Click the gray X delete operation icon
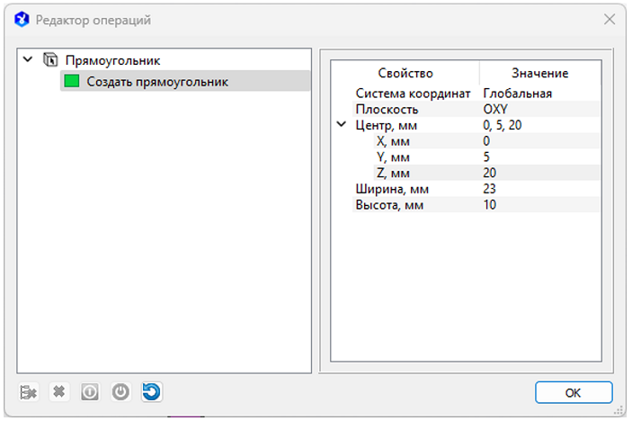Viewport: 632px width, 421px height. point(59,392)
